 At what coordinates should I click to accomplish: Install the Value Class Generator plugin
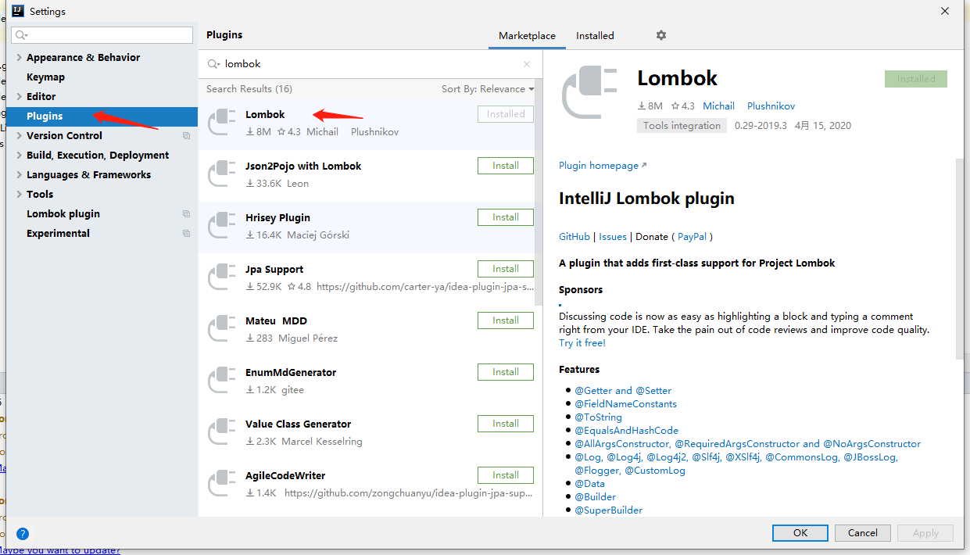[506, 424]
